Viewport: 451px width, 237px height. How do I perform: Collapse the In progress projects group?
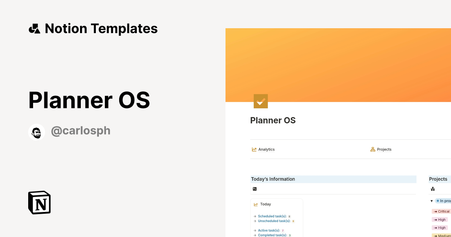(431, 201)
